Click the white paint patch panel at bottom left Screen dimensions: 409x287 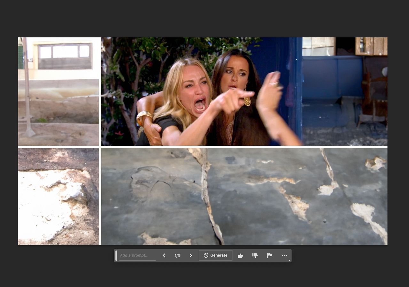(x=58, y=197)
